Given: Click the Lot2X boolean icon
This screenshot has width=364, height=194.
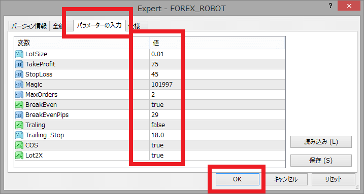Looking at the screenshot, I should click(x=19, y=156).
